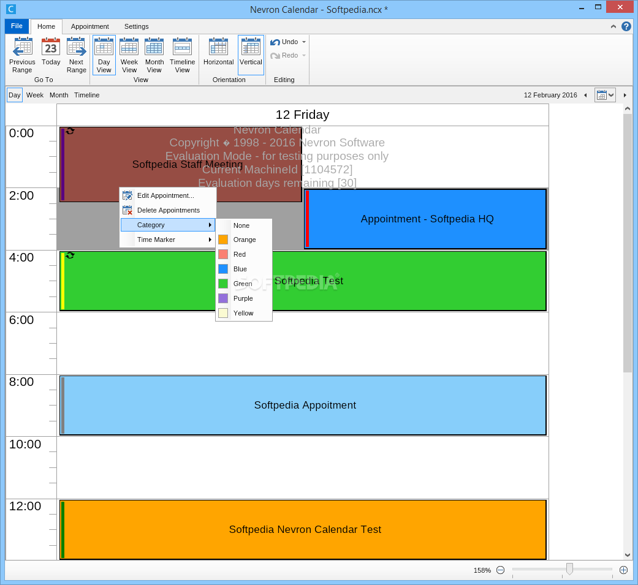Open the Redo history dropdown arrow

[304, 55]
